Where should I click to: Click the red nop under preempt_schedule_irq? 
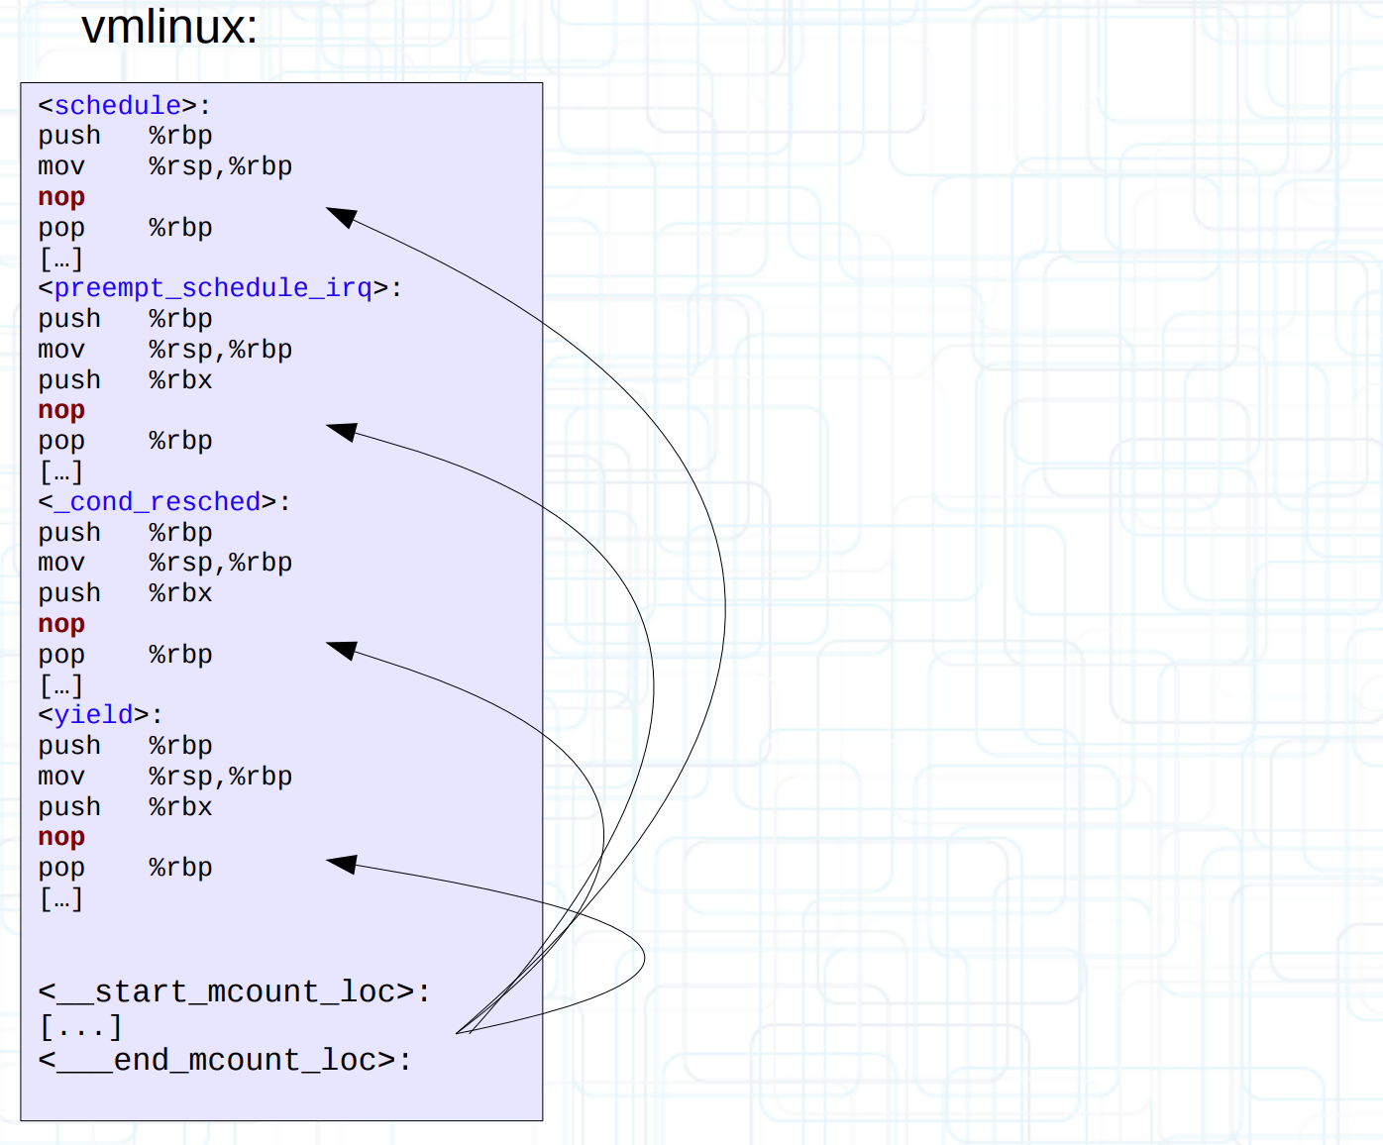(x=61, y=410)
